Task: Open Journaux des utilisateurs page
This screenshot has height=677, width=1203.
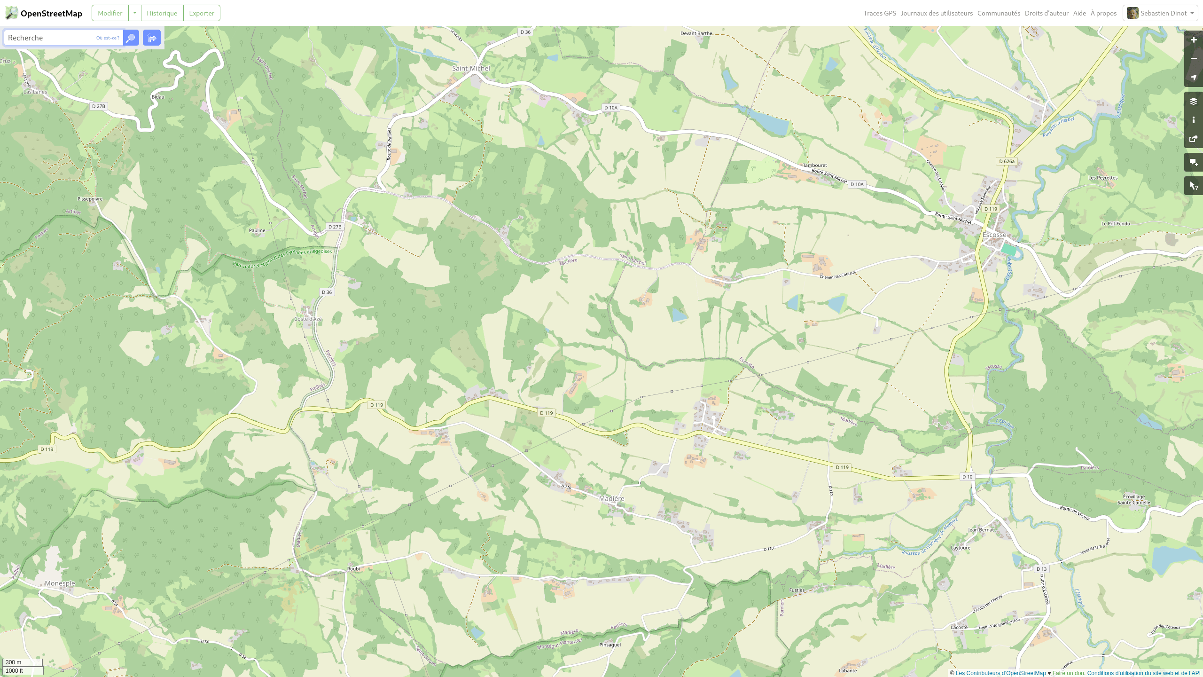Action: [x=937, y=13]
